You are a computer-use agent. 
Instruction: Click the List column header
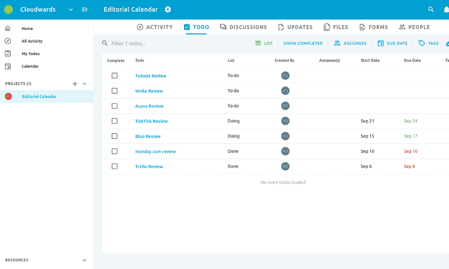pyautogui.click(x=231, y=61)
